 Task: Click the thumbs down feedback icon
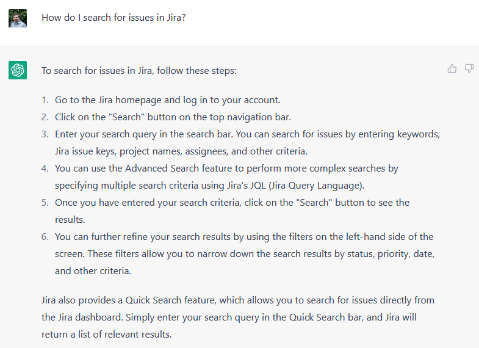[x=469, y=68]
